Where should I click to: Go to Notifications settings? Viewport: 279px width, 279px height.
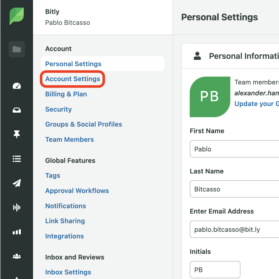tap(66, 206)
